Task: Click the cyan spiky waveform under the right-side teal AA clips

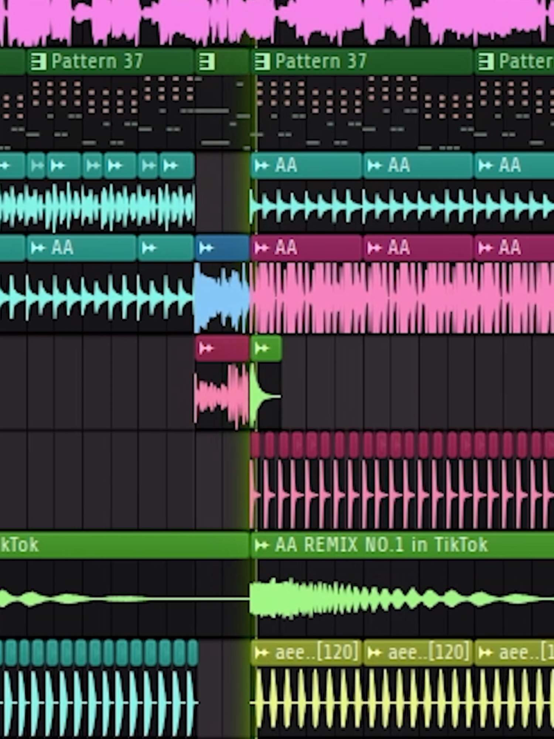Action: coord(402,207)
